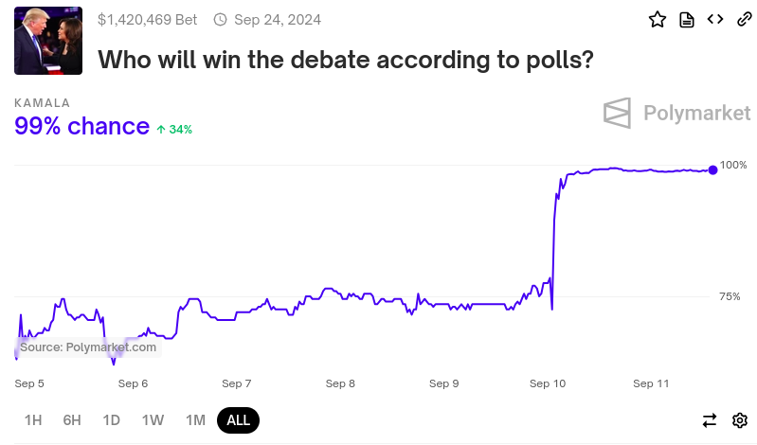Open the Trump-Kamala debate thumbnail

pyautogui.click(x=48, y=41)
